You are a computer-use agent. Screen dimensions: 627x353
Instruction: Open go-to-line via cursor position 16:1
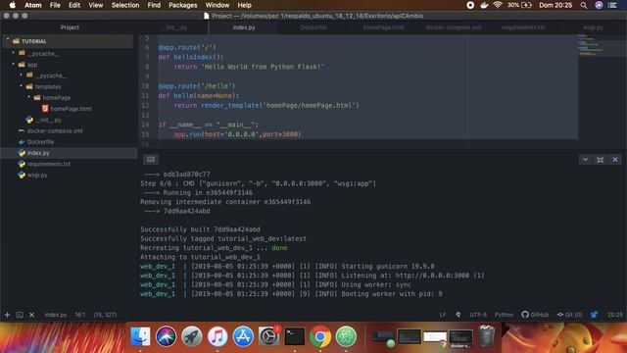tap(80, 315)
